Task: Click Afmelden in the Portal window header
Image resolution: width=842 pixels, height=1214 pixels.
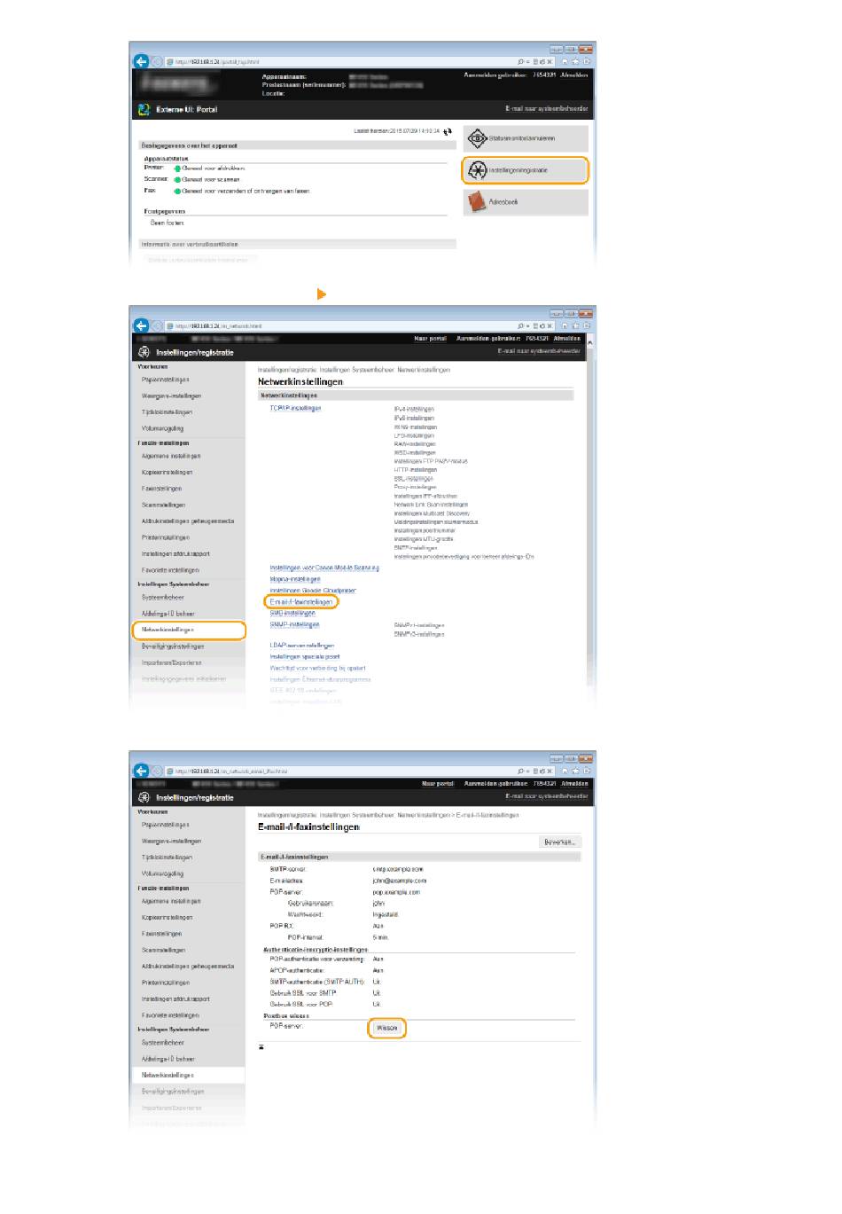Action: pyautogui.click(x=573, y=75)
